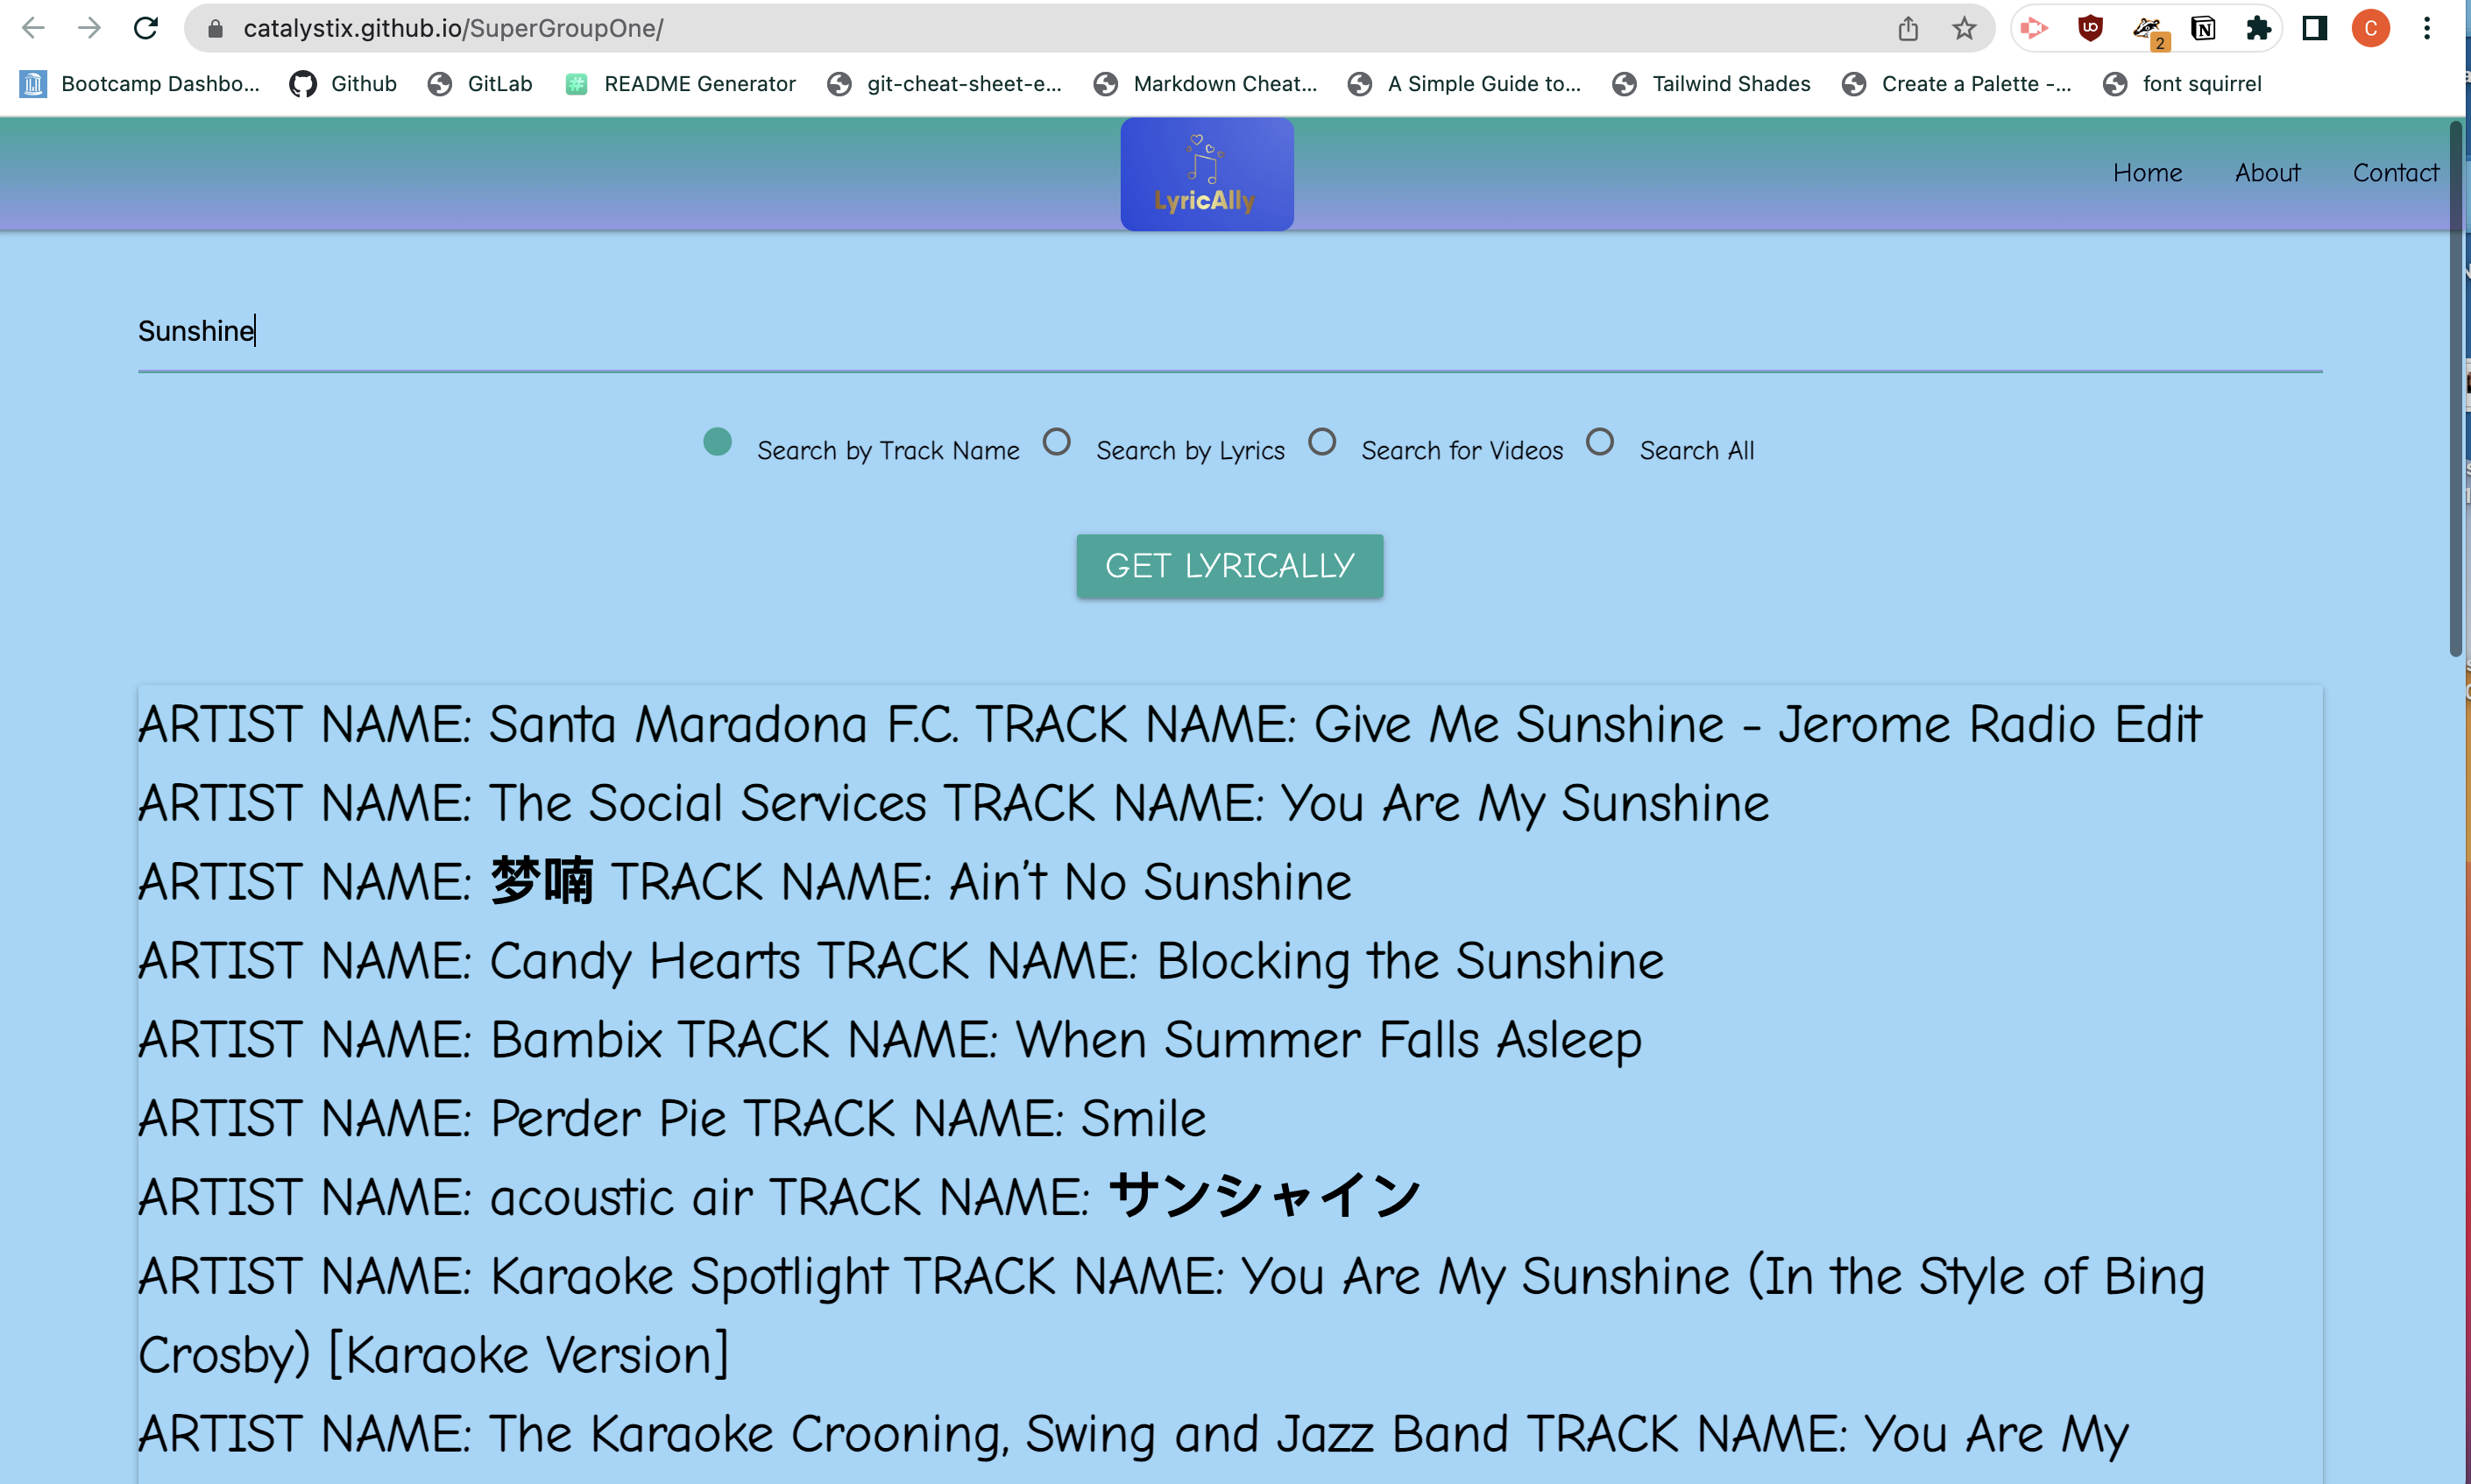
Task: Select Search by Track Name radio
Action: tap(717, 442)
